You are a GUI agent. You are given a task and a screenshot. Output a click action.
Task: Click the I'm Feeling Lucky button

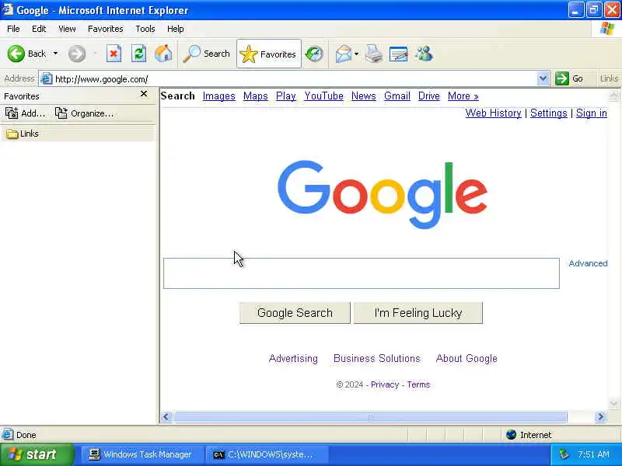pos(418,313)
